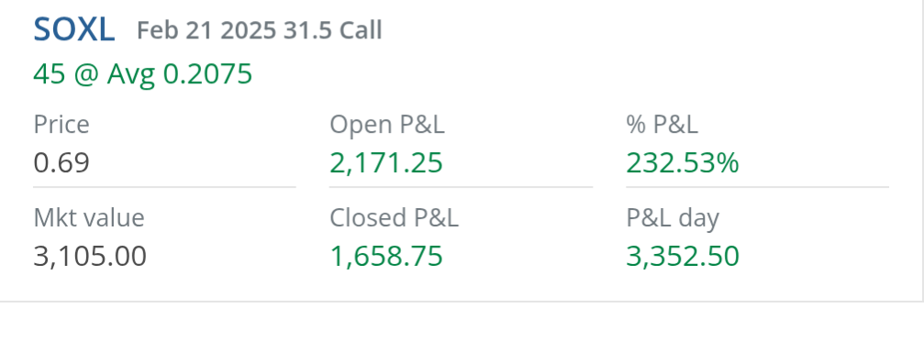
Task: Click the divider line under % P&L
Action: coord(757,187)
